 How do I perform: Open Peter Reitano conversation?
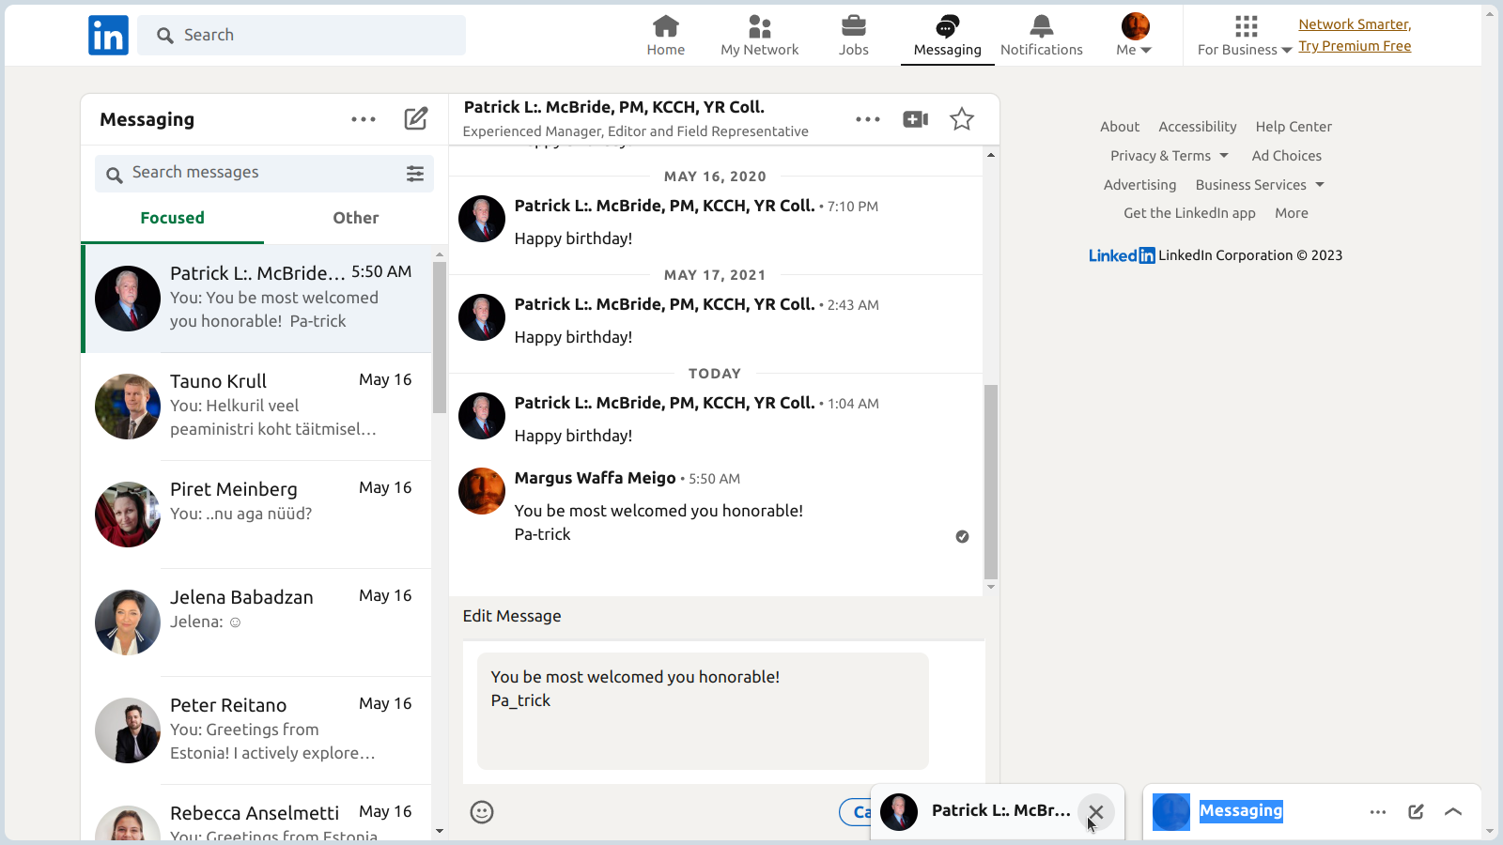pos(256,730)
